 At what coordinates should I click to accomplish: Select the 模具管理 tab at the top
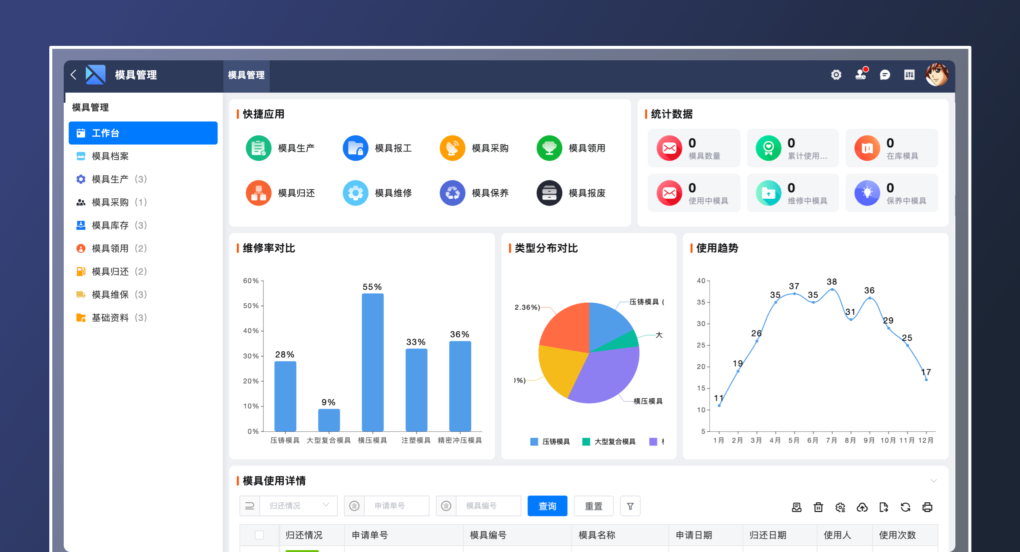[246, 76]
